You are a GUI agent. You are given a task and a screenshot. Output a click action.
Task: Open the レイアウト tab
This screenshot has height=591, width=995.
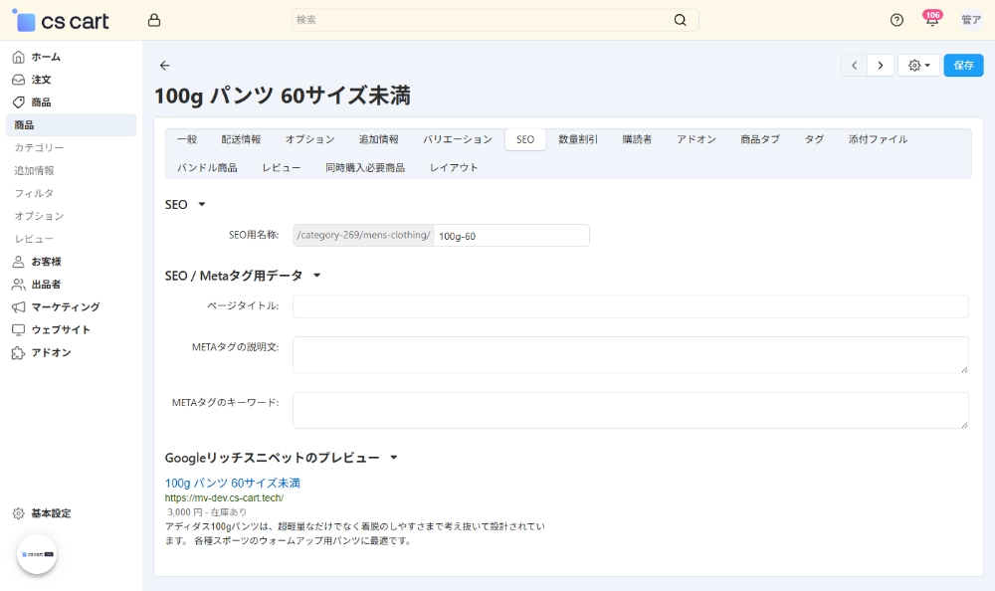click(x=454, y=167)
